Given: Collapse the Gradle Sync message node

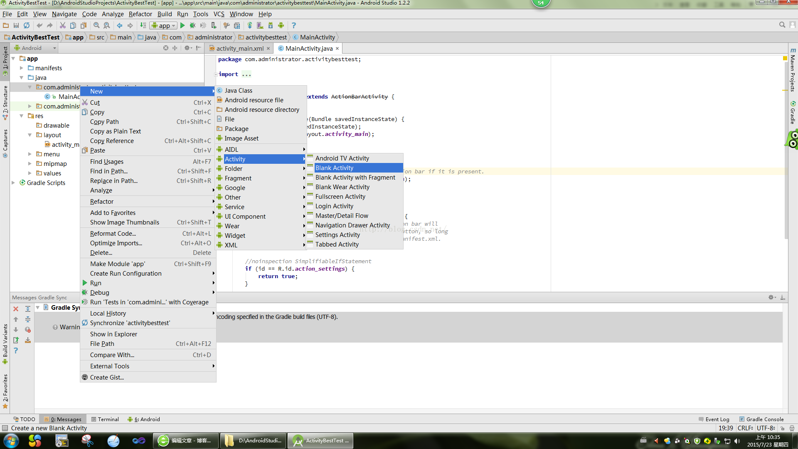Looking at the screenshot, I should point(38,308).
